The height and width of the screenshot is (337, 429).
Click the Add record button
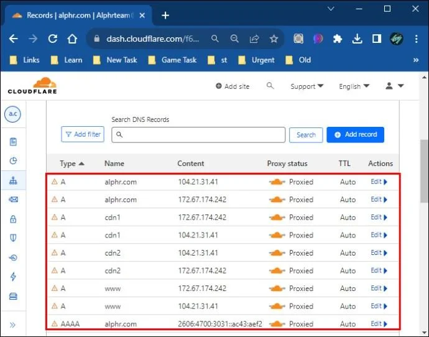pyautogui.click(x=356, y=134)
